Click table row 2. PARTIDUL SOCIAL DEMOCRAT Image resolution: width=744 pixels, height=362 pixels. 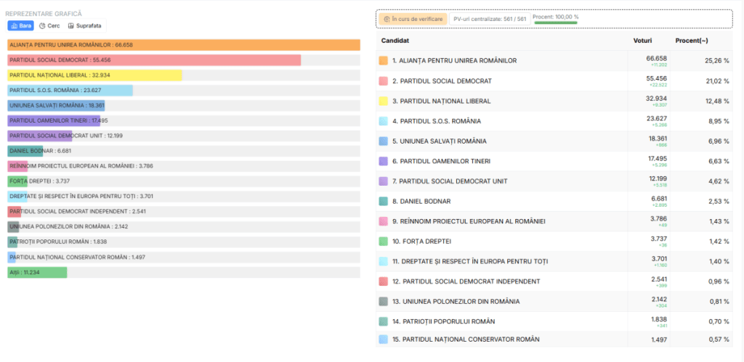pyautogui.click(x=554, y=81)
